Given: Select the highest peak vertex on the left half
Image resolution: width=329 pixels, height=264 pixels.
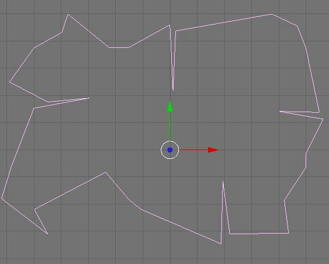Looking at the screenshot, I should coord(68,15).
